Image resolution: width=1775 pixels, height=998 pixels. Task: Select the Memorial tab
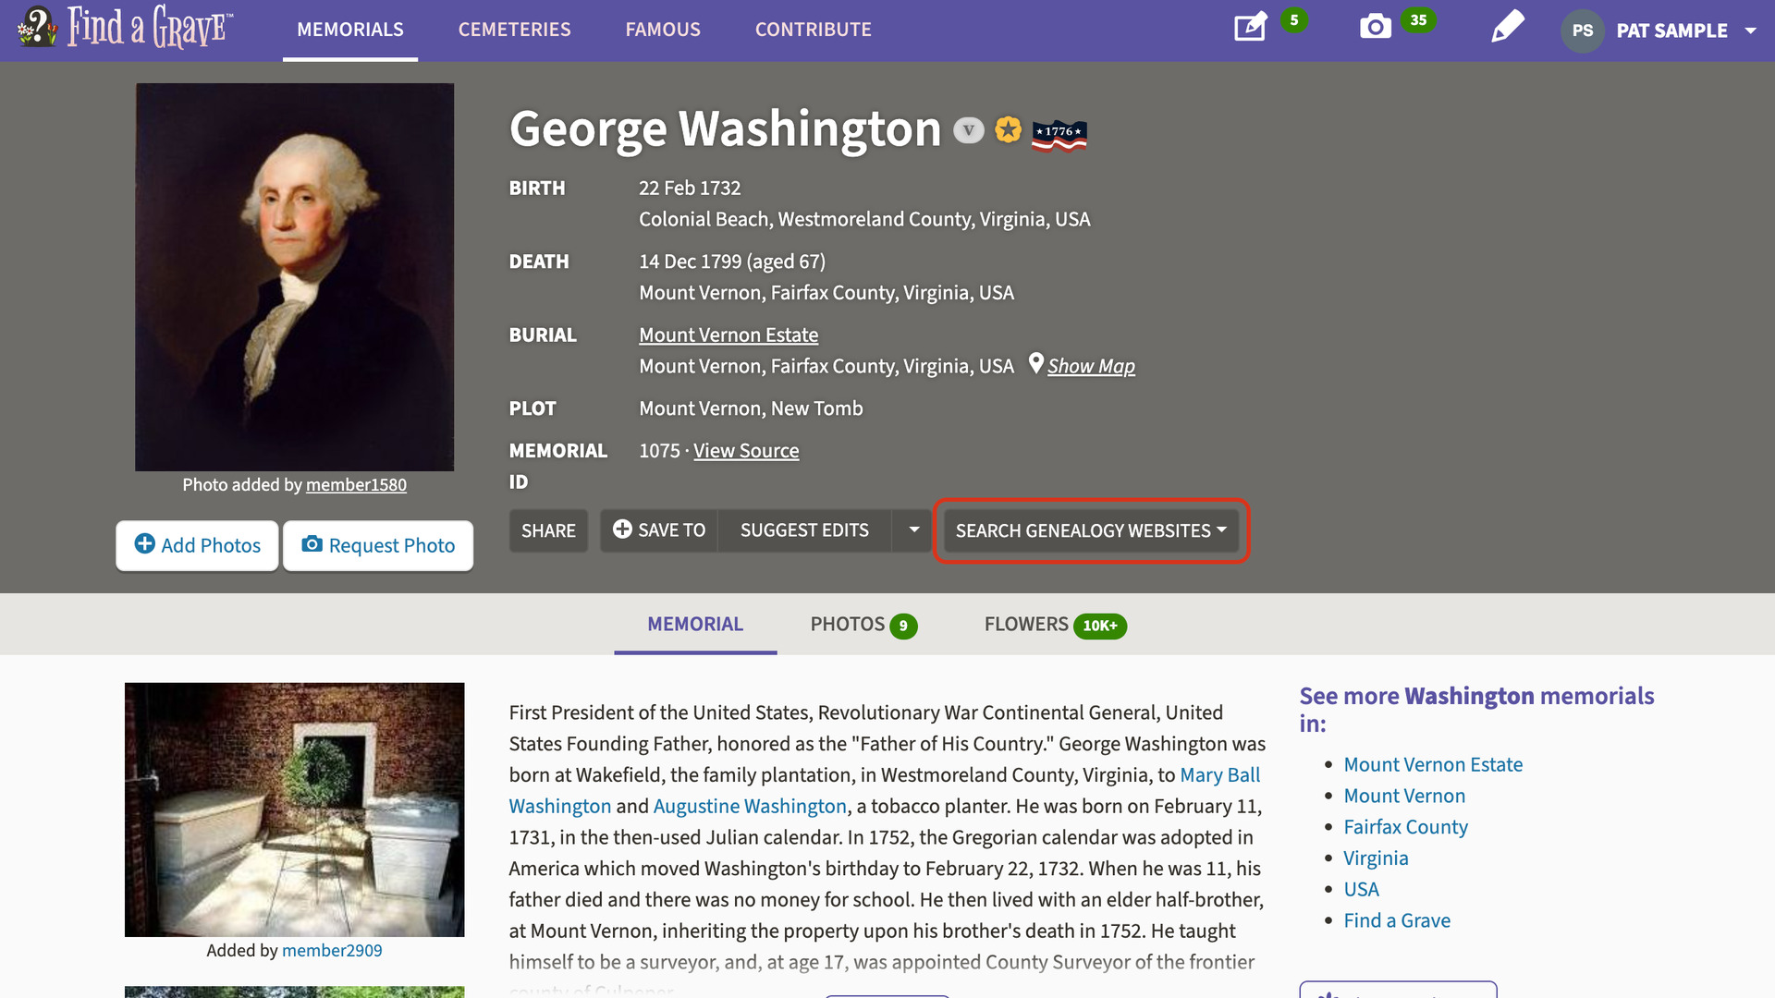(x=695, y=625)
